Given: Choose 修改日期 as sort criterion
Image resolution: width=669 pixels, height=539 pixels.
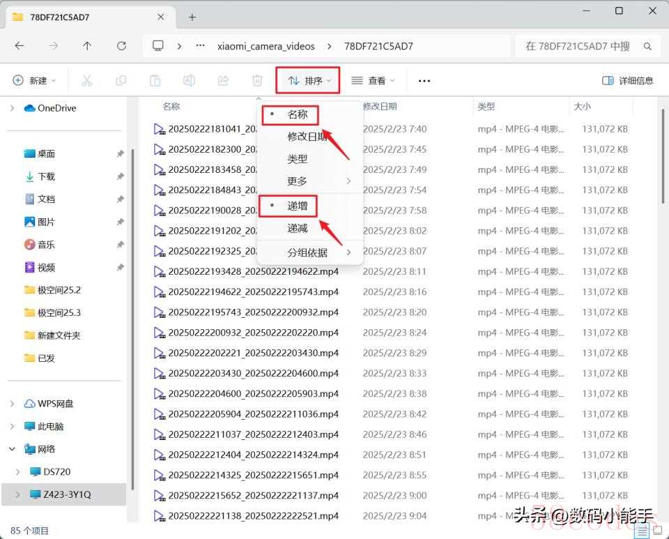Looking at the screenshot, I should point(307,137).
